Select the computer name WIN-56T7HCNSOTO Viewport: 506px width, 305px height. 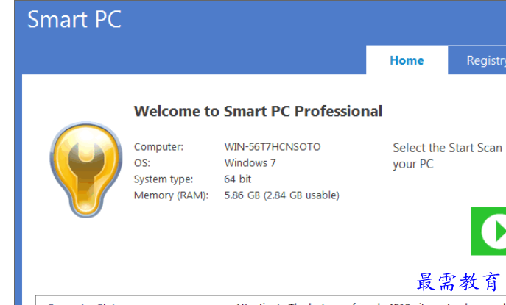tap(273, 147)
